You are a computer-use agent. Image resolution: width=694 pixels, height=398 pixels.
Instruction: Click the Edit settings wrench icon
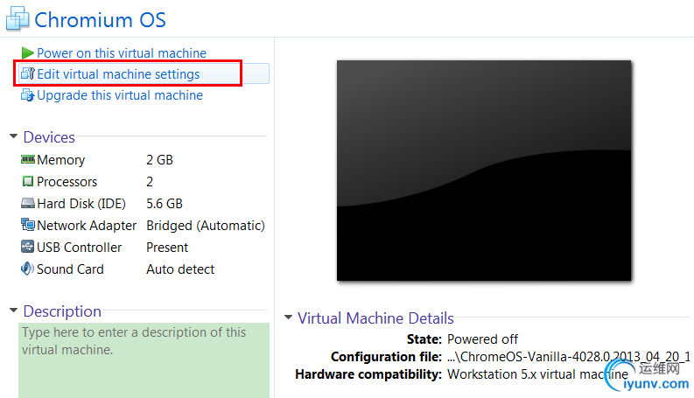click(28, 74)
